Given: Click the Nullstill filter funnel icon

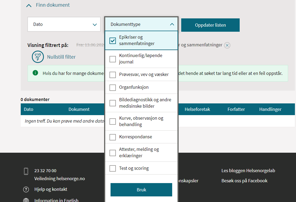Looking at the screenshot, I should pyautogui.click(x=38, y=57).
